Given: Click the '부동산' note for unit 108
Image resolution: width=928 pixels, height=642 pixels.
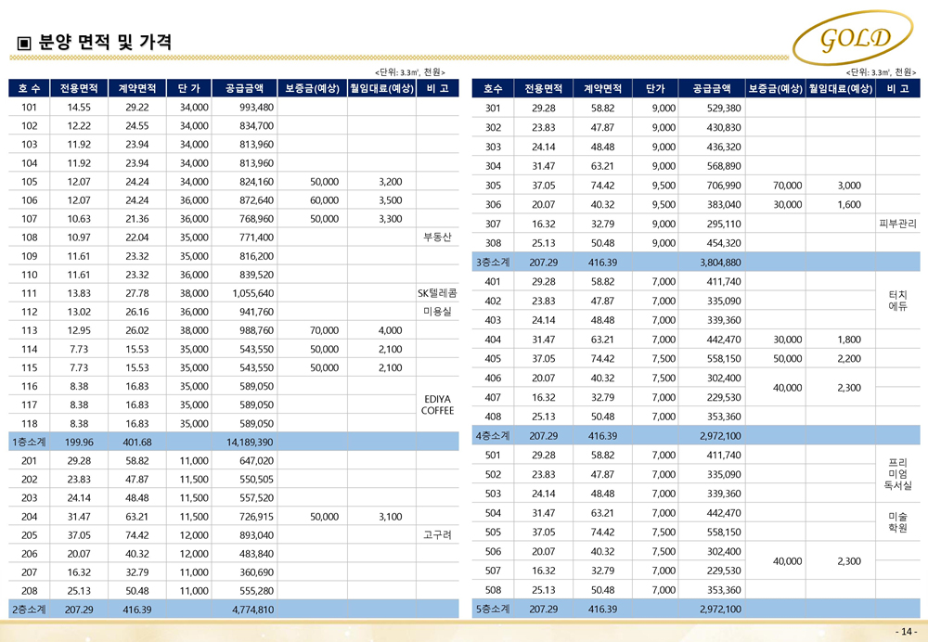Looking at the screenshot, I should pyautogui.click(x=437, y=238).
